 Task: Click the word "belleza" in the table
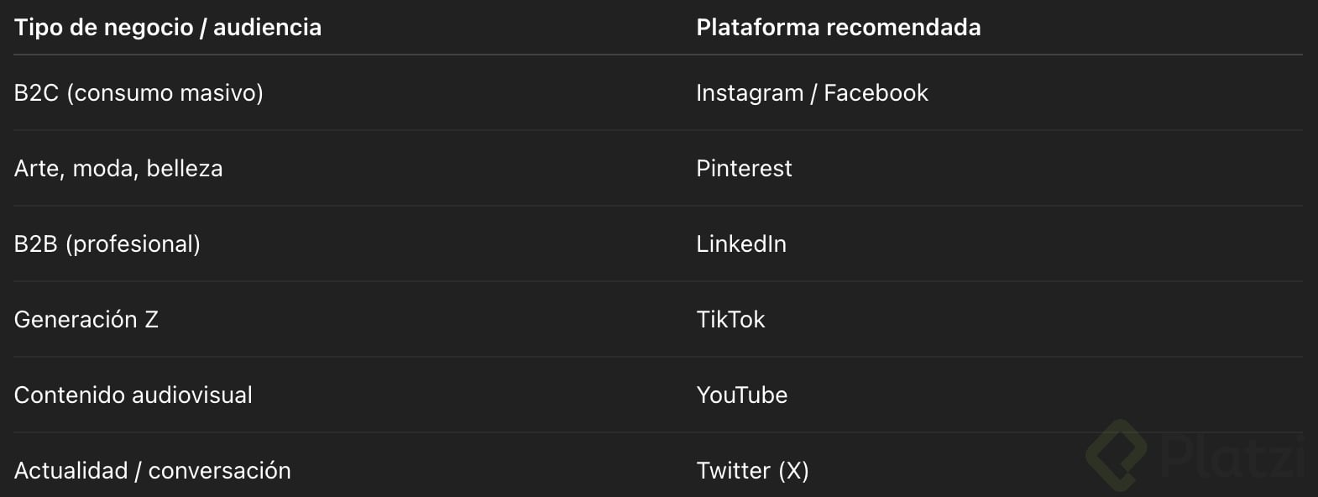pos(184,168)
